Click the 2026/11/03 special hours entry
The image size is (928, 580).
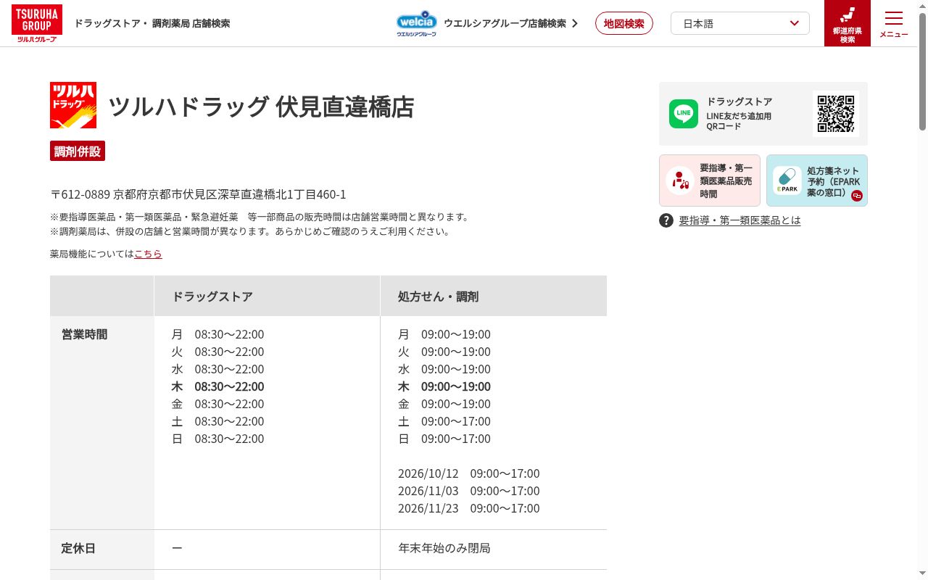(469, 491)
